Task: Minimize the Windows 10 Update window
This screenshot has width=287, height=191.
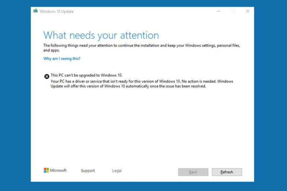Action: coord(218,11)
